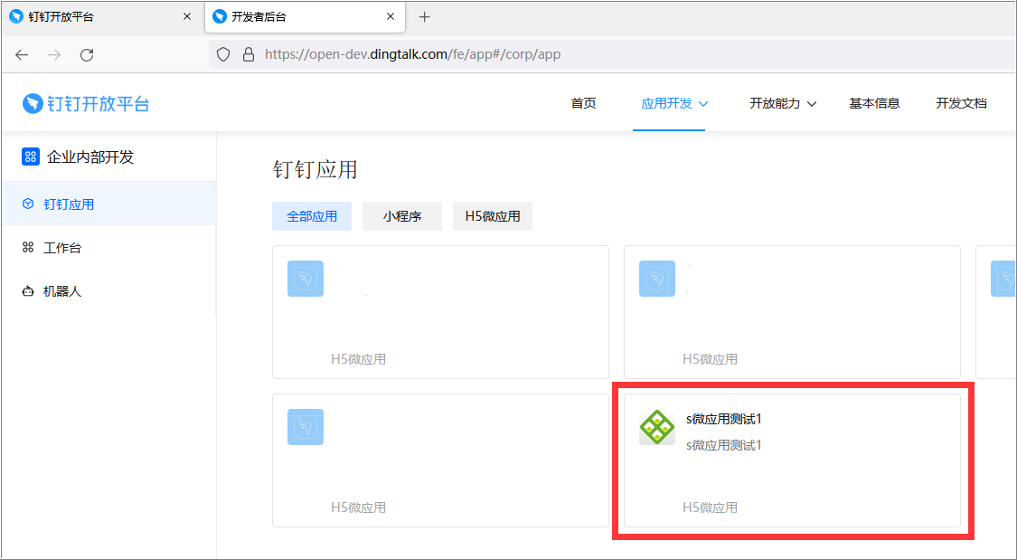Click the 工作台 sidebar icon
Viewport: 1017px width, 560px height.
(28, 247)
